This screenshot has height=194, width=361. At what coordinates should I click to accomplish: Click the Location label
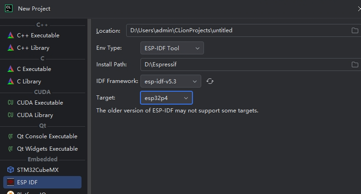click(x=108, y=30)
